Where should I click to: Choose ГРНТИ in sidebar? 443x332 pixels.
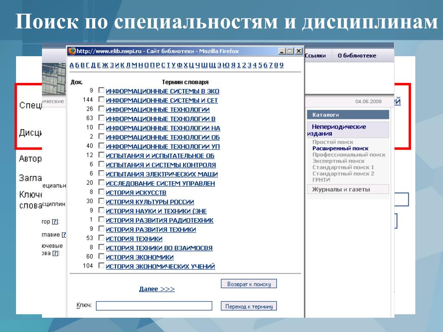[321, 179]
